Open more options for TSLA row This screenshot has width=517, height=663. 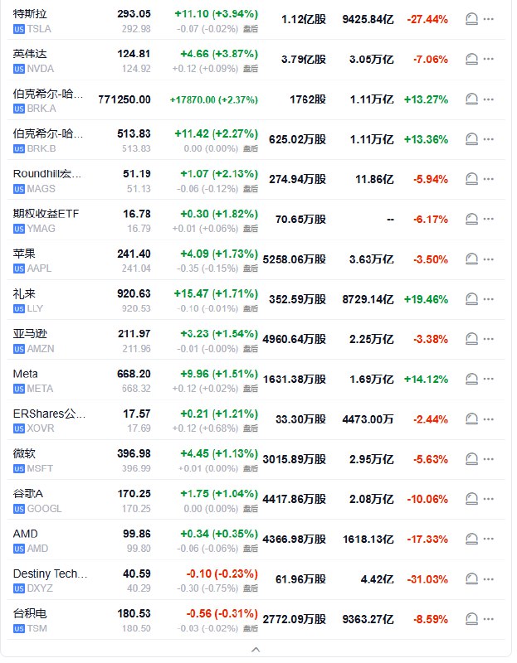coord(489,19)
